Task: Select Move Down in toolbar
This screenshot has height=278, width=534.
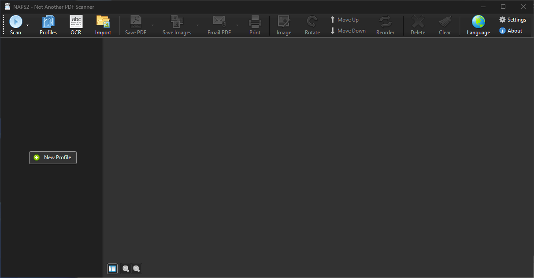Action: coord(348,31)
